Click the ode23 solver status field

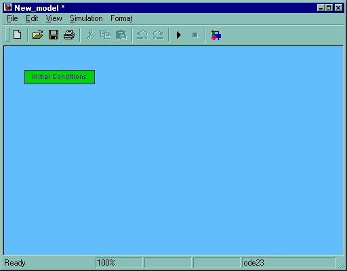point(289,263)
